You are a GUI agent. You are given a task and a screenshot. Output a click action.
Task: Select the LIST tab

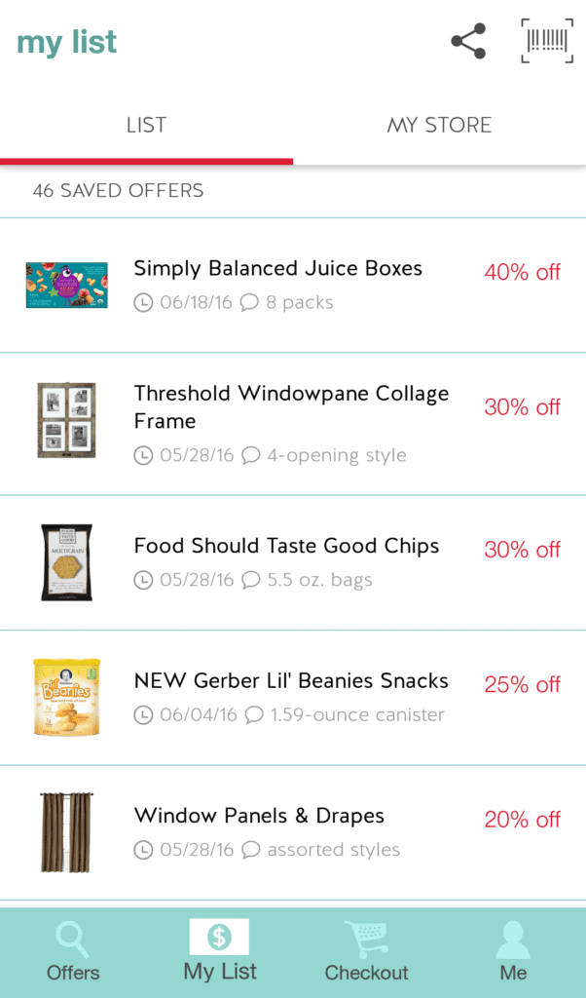coord(146,125)
